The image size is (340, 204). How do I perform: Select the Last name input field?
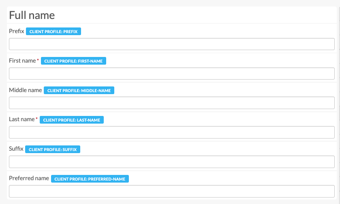pos(171,132)
